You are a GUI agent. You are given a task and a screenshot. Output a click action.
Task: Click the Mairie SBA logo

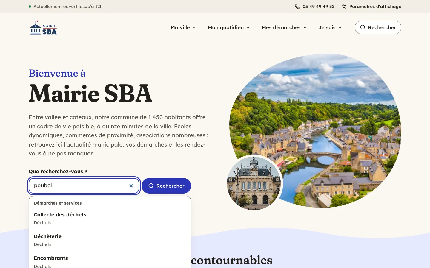tap(43, 27)
